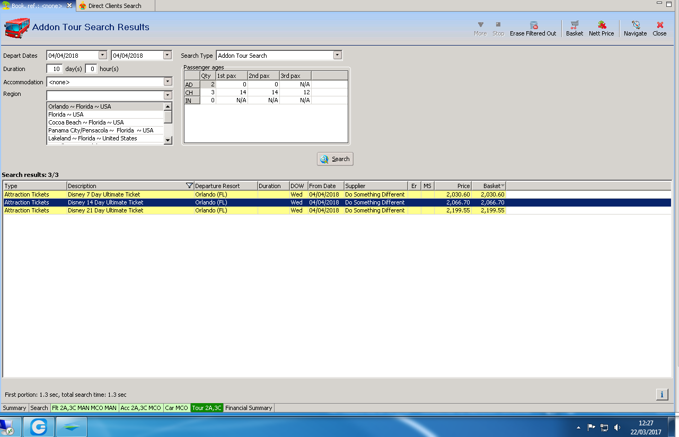The height and width of the screenshot is (437, 679).
Task: Click the IN quantity cell
Action: point(208,100)
